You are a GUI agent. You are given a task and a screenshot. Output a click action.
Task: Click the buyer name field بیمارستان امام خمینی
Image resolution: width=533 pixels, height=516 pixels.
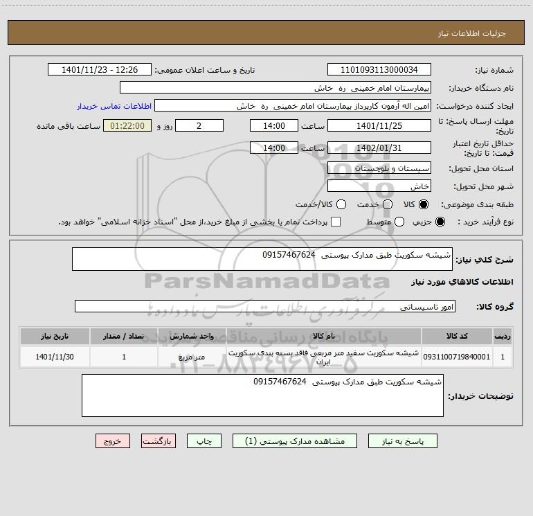point(275,87)
